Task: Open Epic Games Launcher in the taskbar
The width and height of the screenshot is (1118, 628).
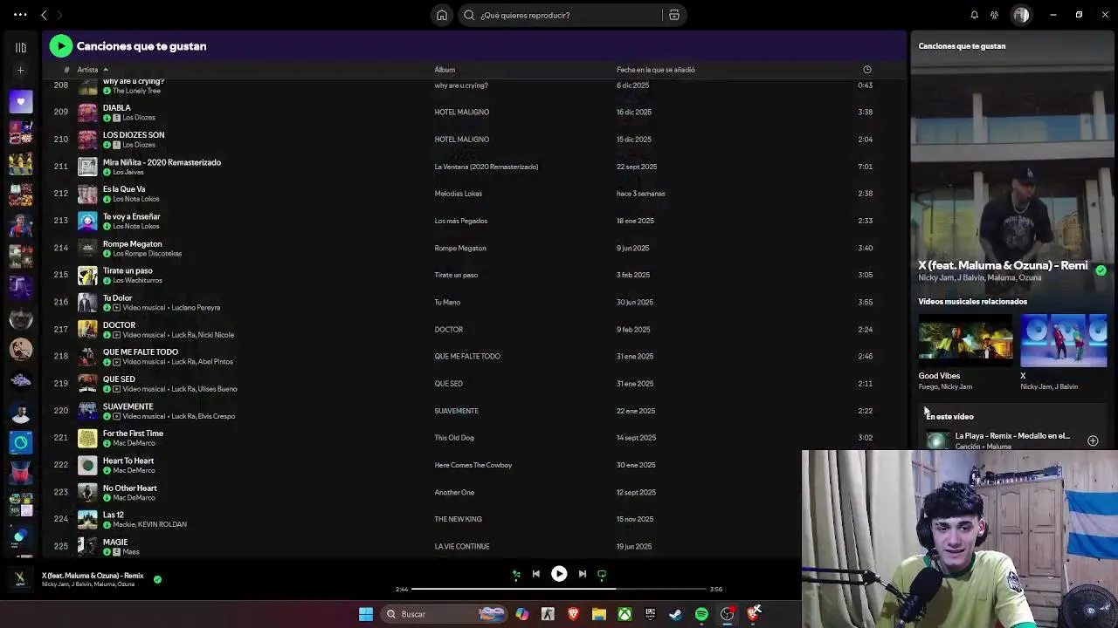Action: (x=650, y=614)
